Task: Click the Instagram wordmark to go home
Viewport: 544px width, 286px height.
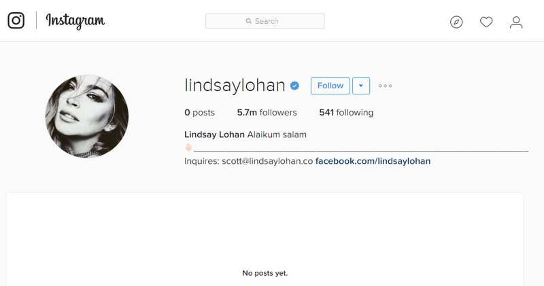Action: coord(75,21)
